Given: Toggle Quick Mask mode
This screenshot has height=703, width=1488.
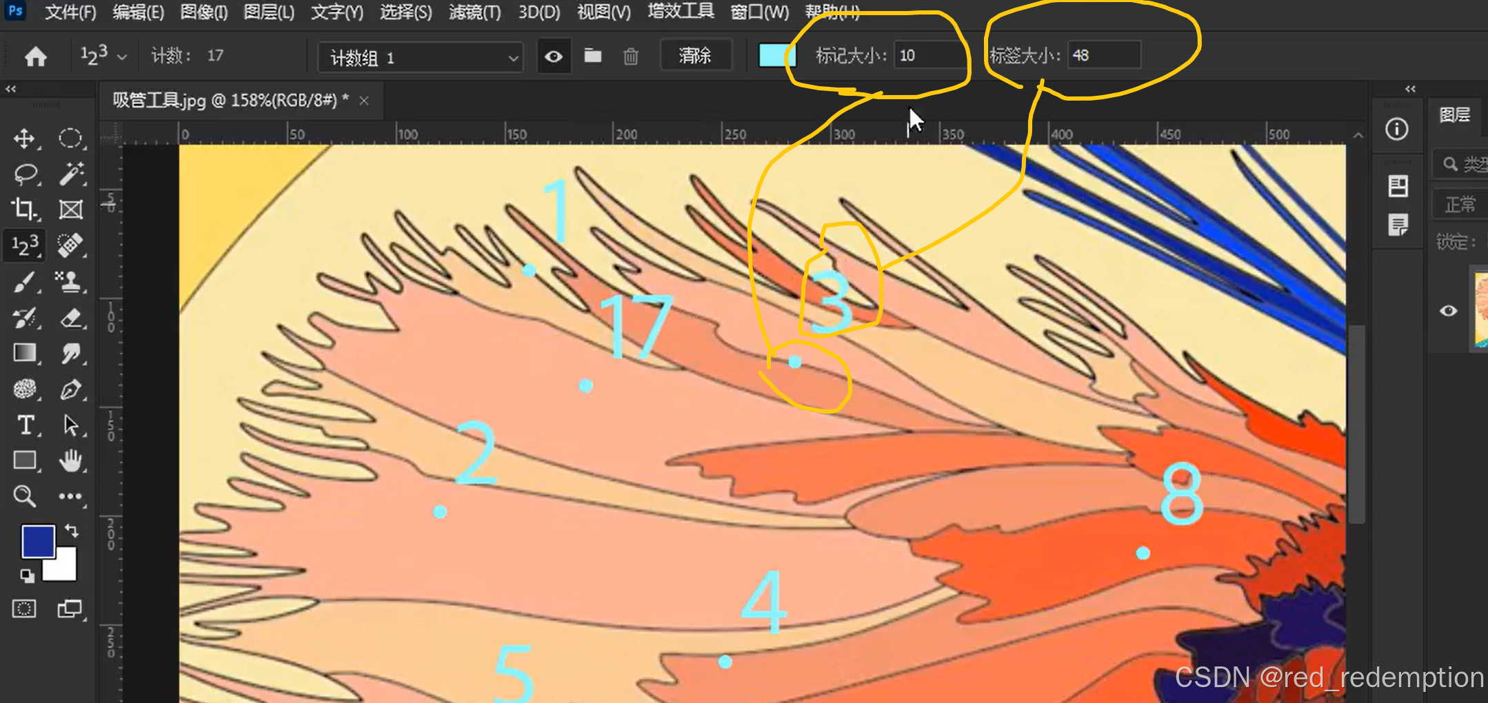Looking at the screenshot, I should click(x=24, y=609).
